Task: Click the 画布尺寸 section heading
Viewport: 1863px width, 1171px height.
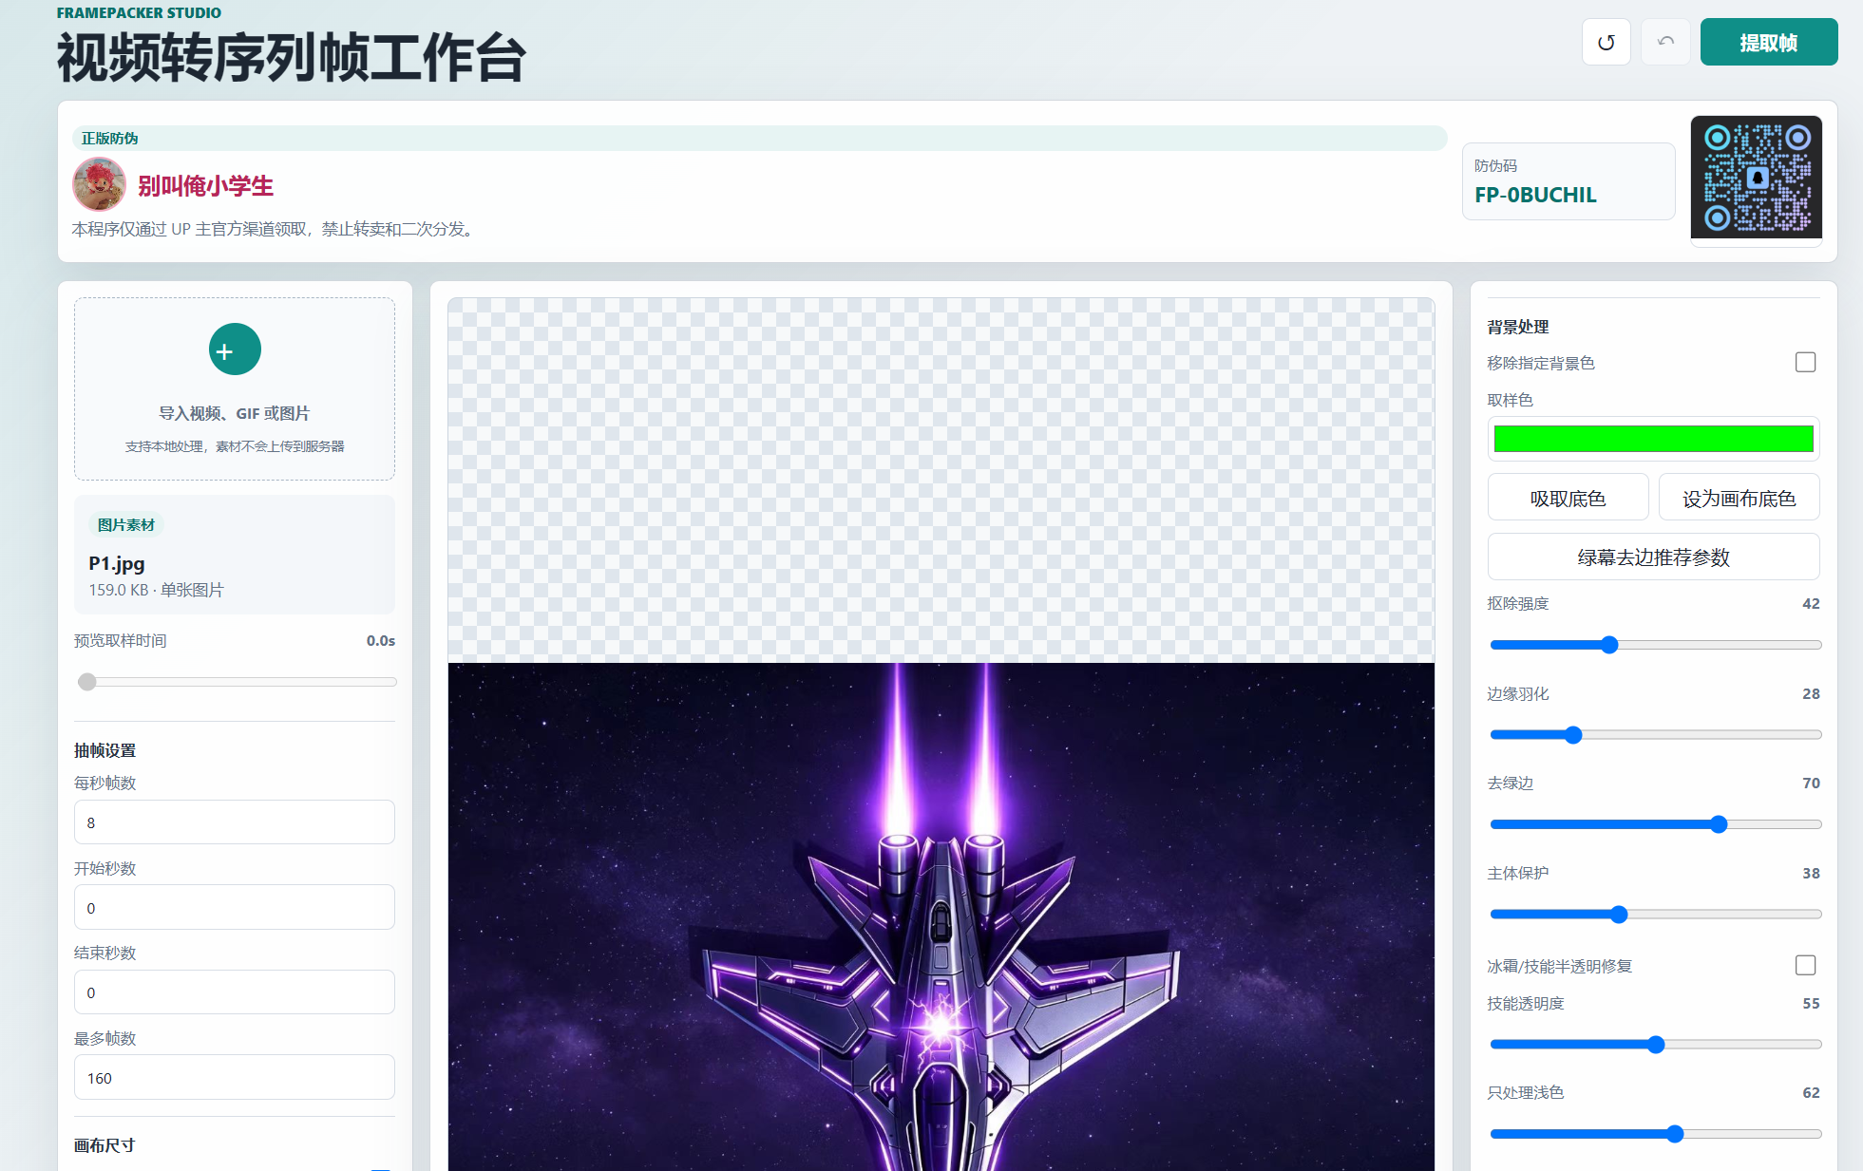Action: [105, 1145]
